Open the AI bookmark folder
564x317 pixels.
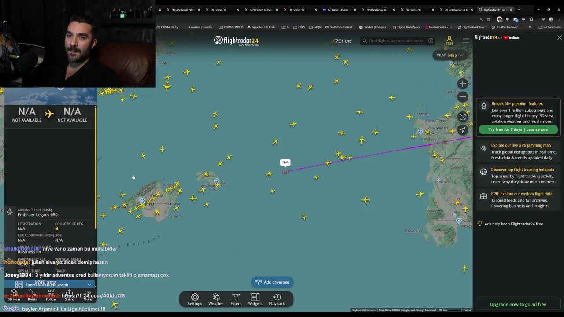(x=286, y=27)
